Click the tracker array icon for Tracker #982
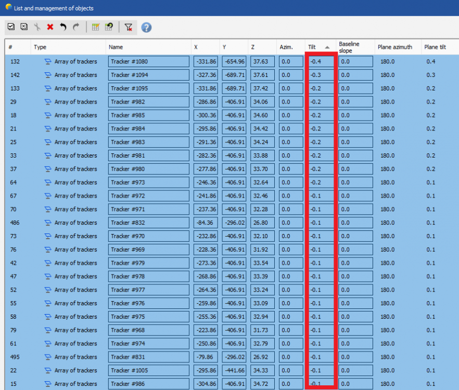Image resolution: width=459 pixels, height=390 pixels. click(x=48, y=102)
